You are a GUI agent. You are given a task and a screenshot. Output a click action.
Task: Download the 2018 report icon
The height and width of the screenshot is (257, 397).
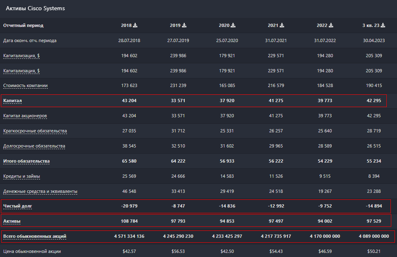point(135,25)
